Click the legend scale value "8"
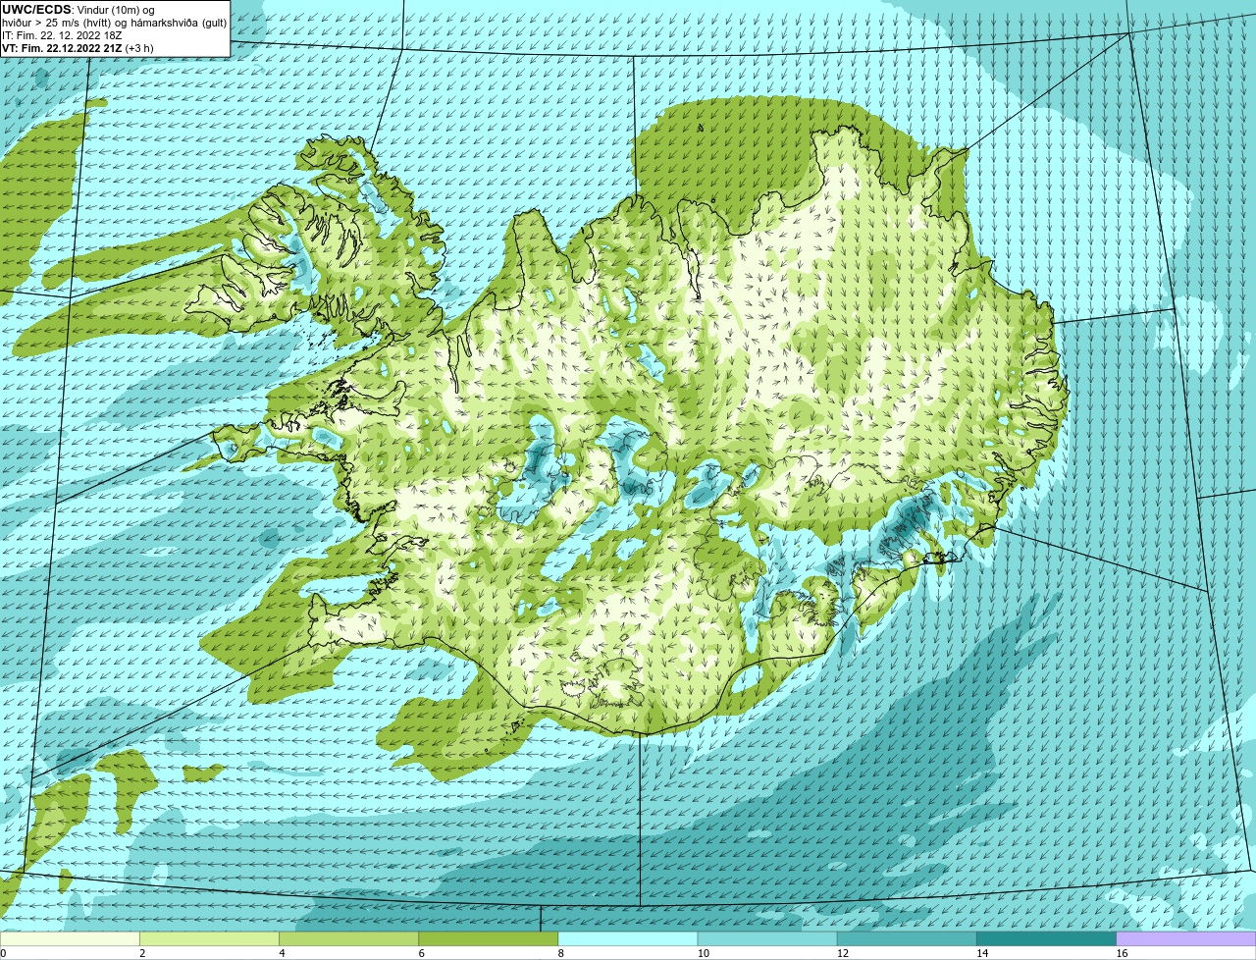This screenshot has height=960, width=1256. click(561, 953)
